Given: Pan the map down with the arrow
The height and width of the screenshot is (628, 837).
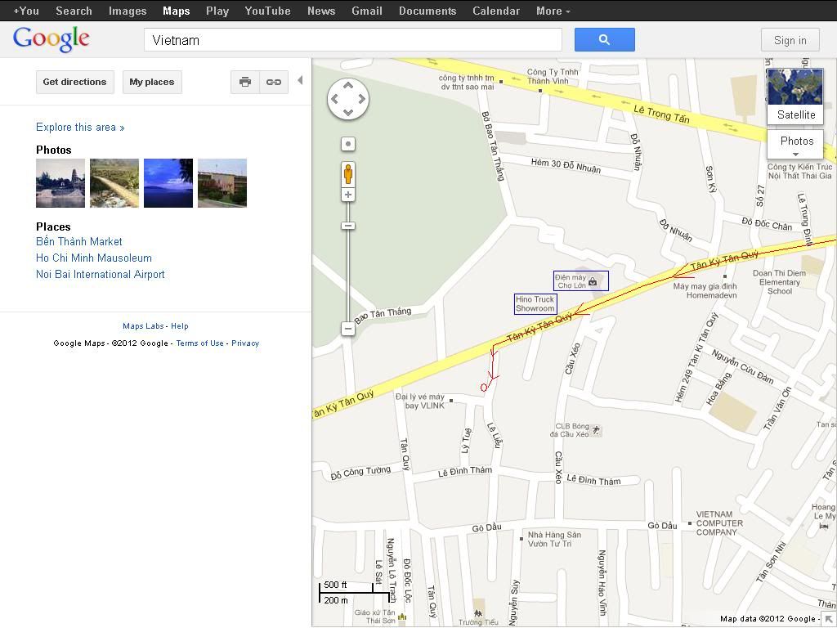Looking at the screenshot, I should click(348, 113).
